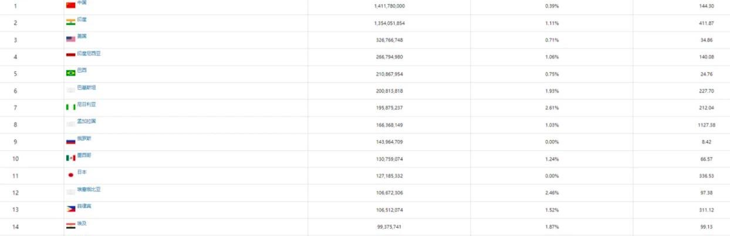Select the population cell 1,411,780,000
This screenshot has width=730, height=236.
pyautogui.click(x=390, y=6)
